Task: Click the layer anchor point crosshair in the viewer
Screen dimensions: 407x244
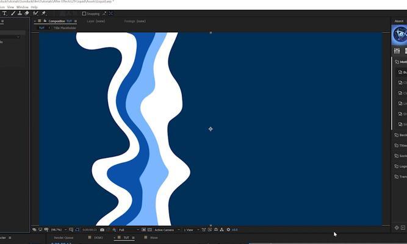Action: [x=211, y=129]
